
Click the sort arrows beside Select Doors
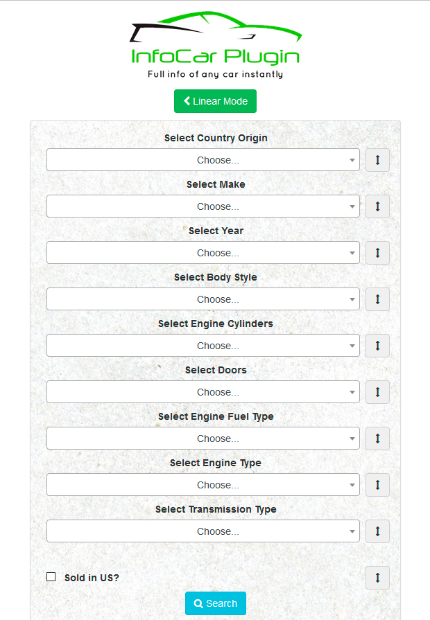(x=377, y=392)
